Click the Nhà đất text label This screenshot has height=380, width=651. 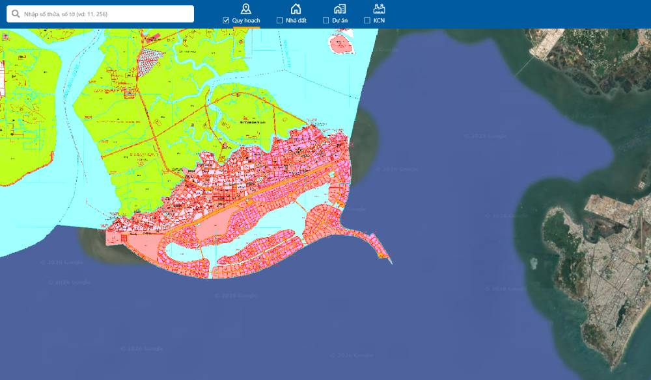pyautogui.click(x=296, y=21)
